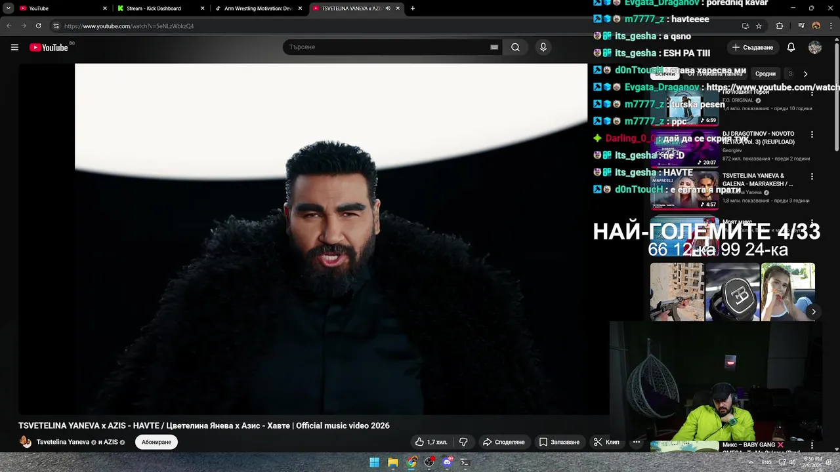The width and height of the screenshot is (840, 472).
Task: Open DJ DRAGOTINOV - NOVOTO suggested video thumbnail
Action: point(684,148)
